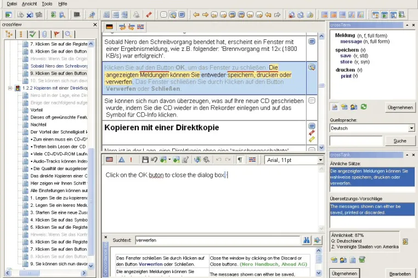The width and height of the screenshot is (418, 278).
Task: Click the crossView vertical scrollbar thumb
Action: 91,201
